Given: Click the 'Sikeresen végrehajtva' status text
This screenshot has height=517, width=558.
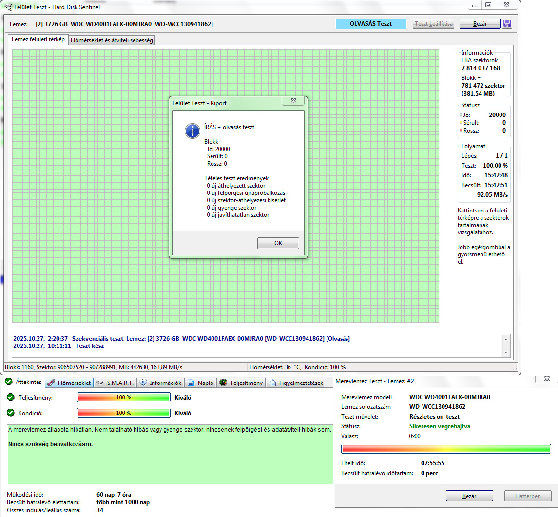Looking at the screenshot, I should (440, 426).
